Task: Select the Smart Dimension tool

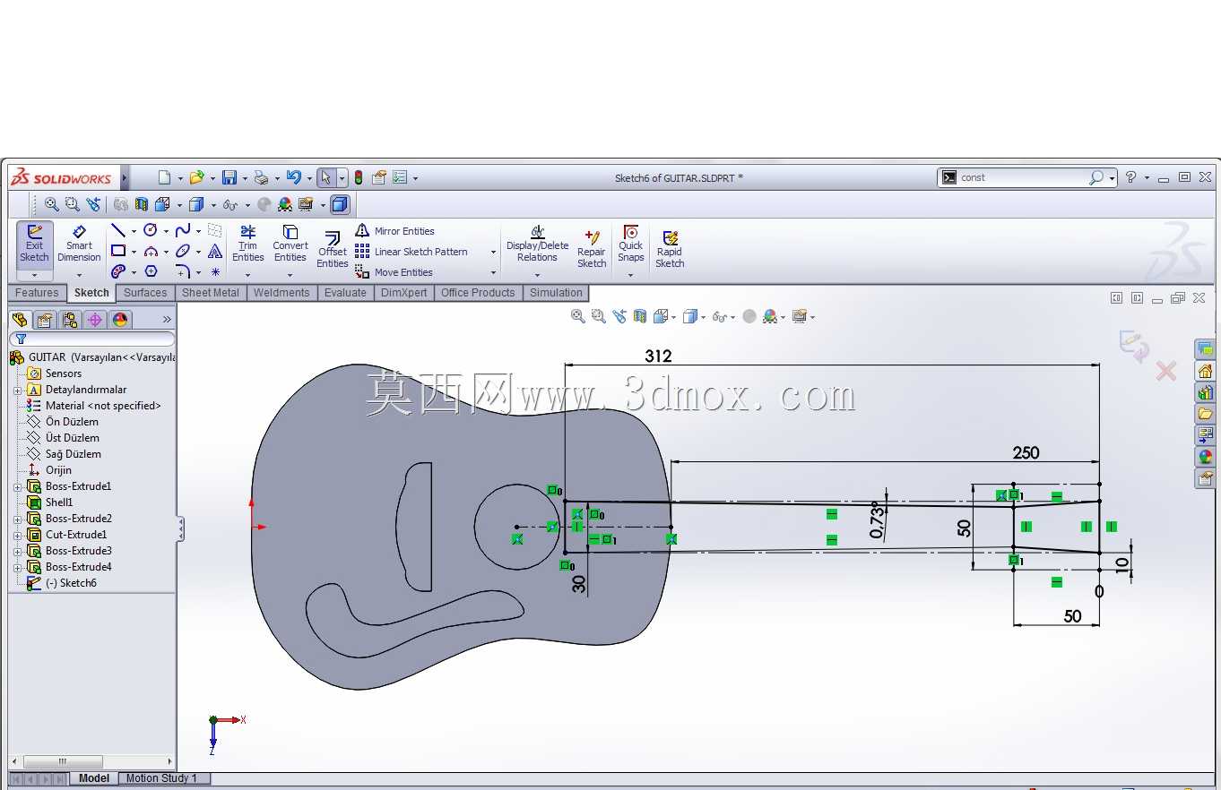Action: [79, 243]
